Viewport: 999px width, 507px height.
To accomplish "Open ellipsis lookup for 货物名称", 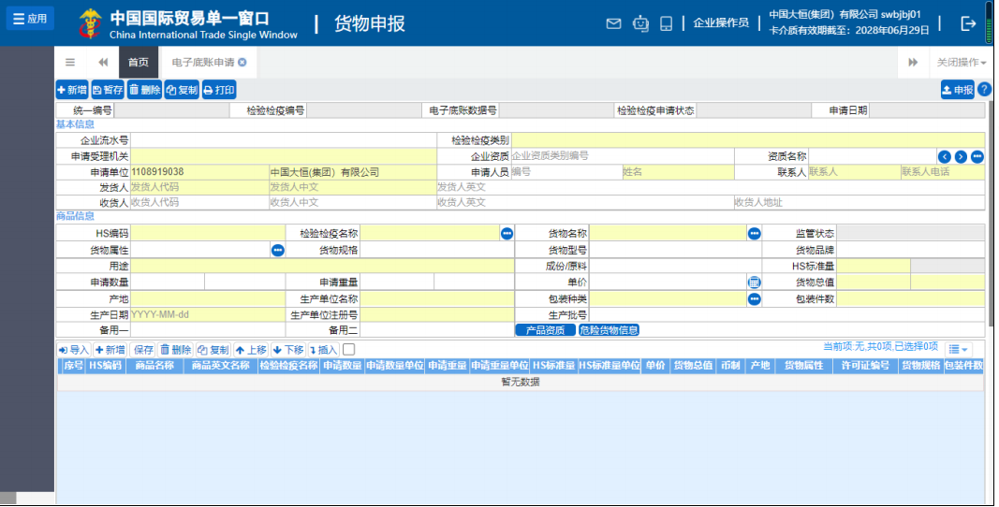I will pyautogui.click(x=754, y=234).
